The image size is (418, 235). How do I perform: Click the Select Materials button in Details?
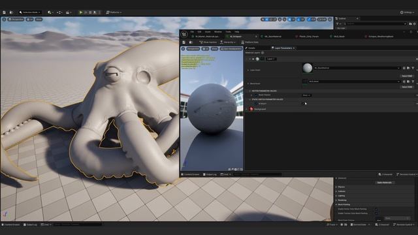(x=385, y=183)
